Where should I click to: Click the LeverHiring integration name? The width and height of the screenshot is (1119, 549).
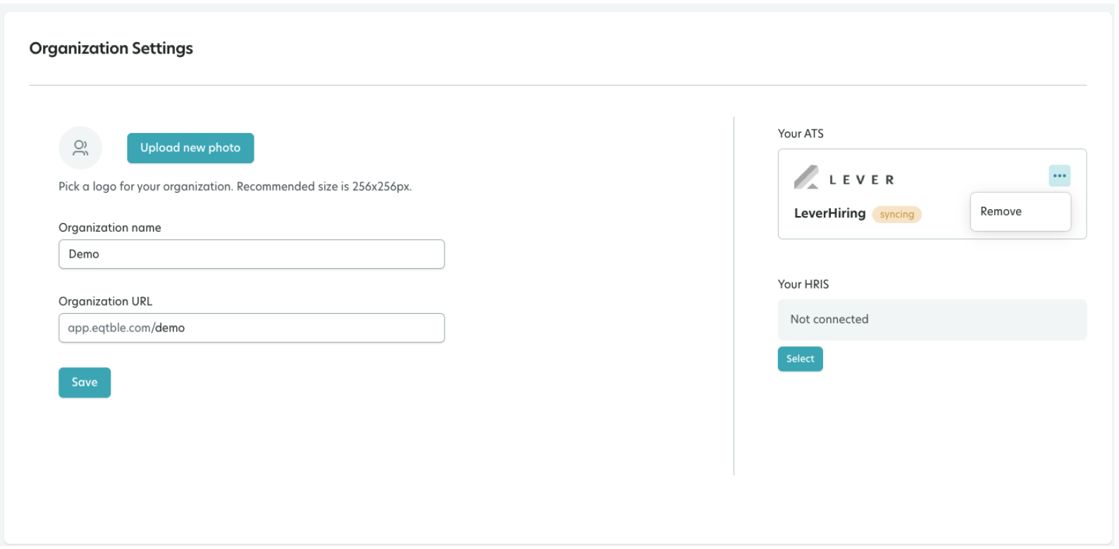point(829,213)
